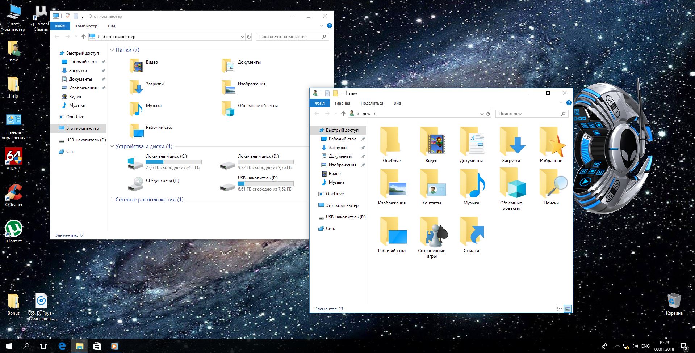Select Локальный диск (D:) drive
The width and height of the screenshot is (695, 353).
click(x=256, y=162)
